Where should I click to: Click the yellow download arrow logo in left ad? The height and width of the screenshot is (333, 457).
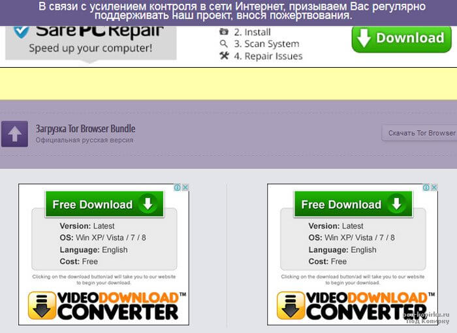coord(42,305)
